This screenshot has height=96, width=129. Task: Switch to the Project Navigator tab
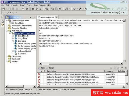[26, 89]
